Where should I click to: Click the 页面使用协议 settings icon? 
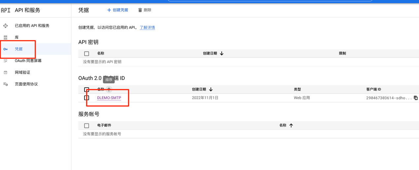click(6, 84)
